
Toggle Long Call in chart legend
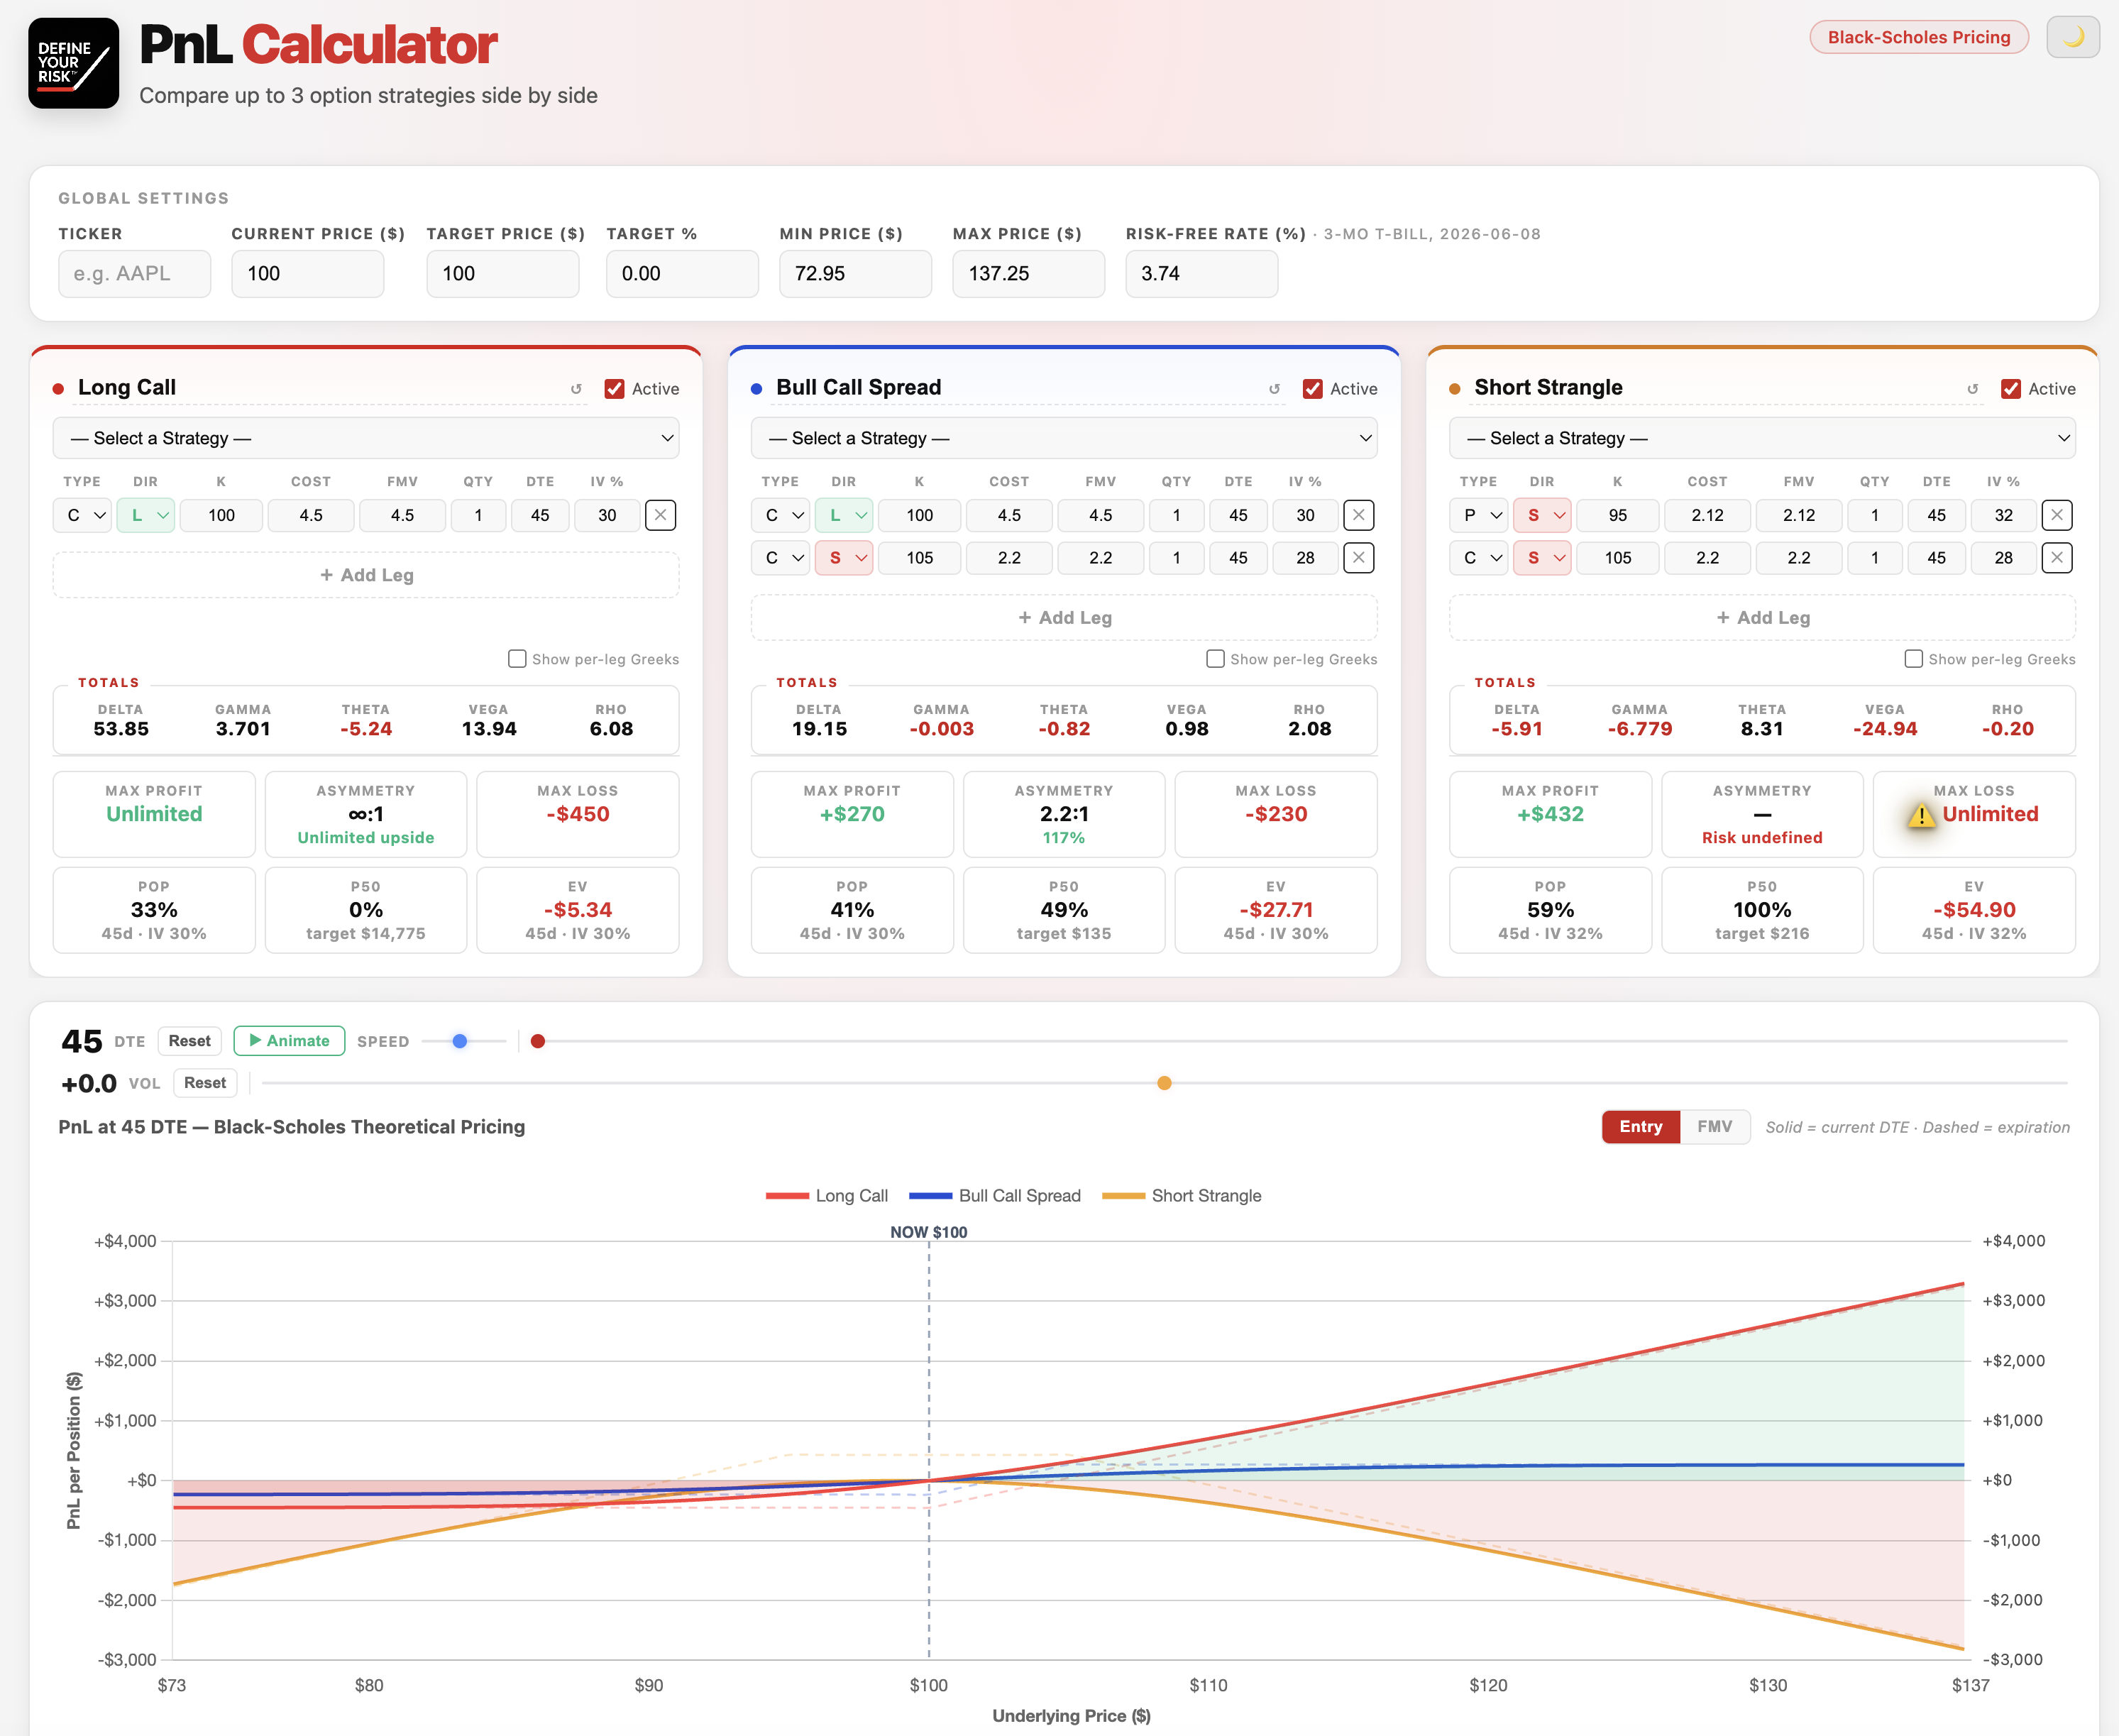[827, 1196]
